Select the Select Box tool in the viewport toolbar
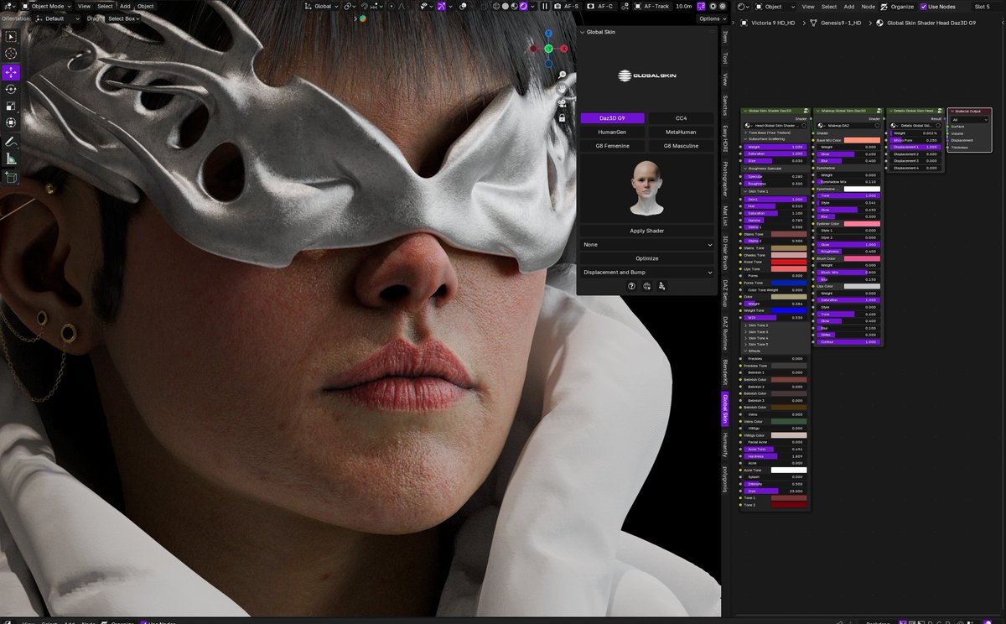 11,37
